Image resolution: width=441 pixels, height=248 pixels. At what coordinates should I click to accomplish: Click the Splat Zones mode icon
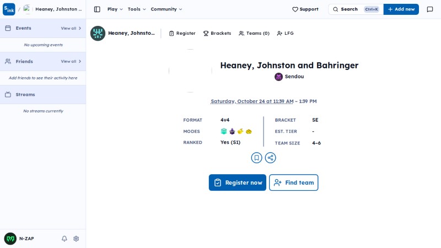pyautogui.click(x=224, y=131)
